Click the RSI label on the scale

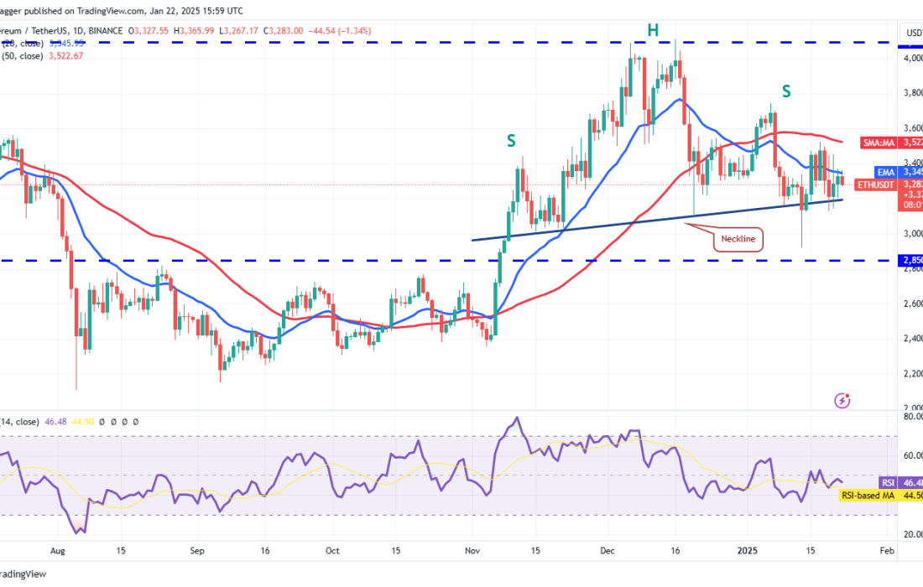(887, 483)
